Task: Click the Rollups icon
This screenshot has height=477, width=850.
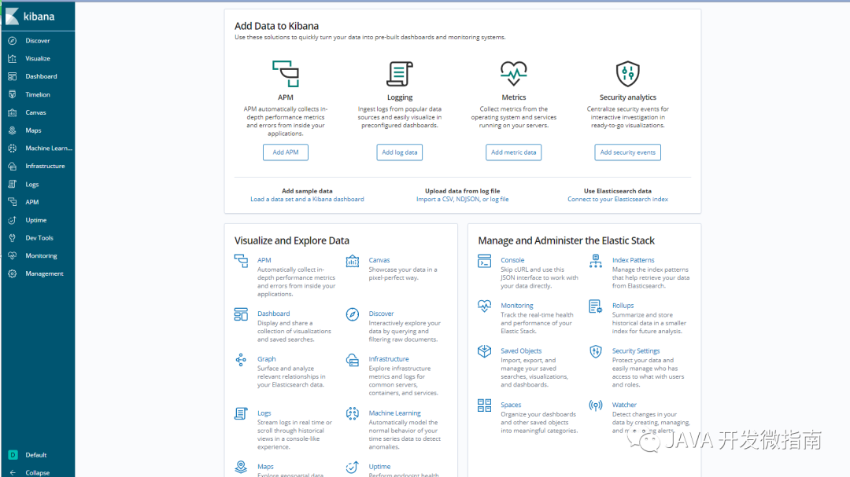Action: (x=596, y=306)
